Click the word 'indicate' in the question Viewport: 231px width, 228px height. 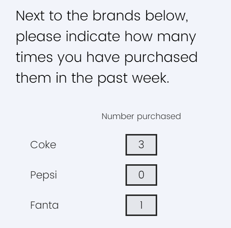click(93, 36)
